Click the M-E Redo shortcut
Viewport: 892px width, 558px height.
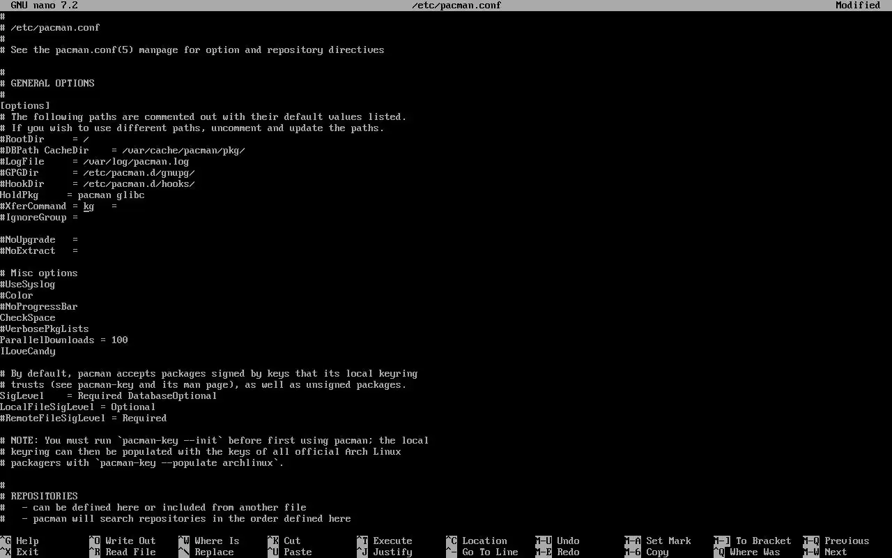click(557, 552)
